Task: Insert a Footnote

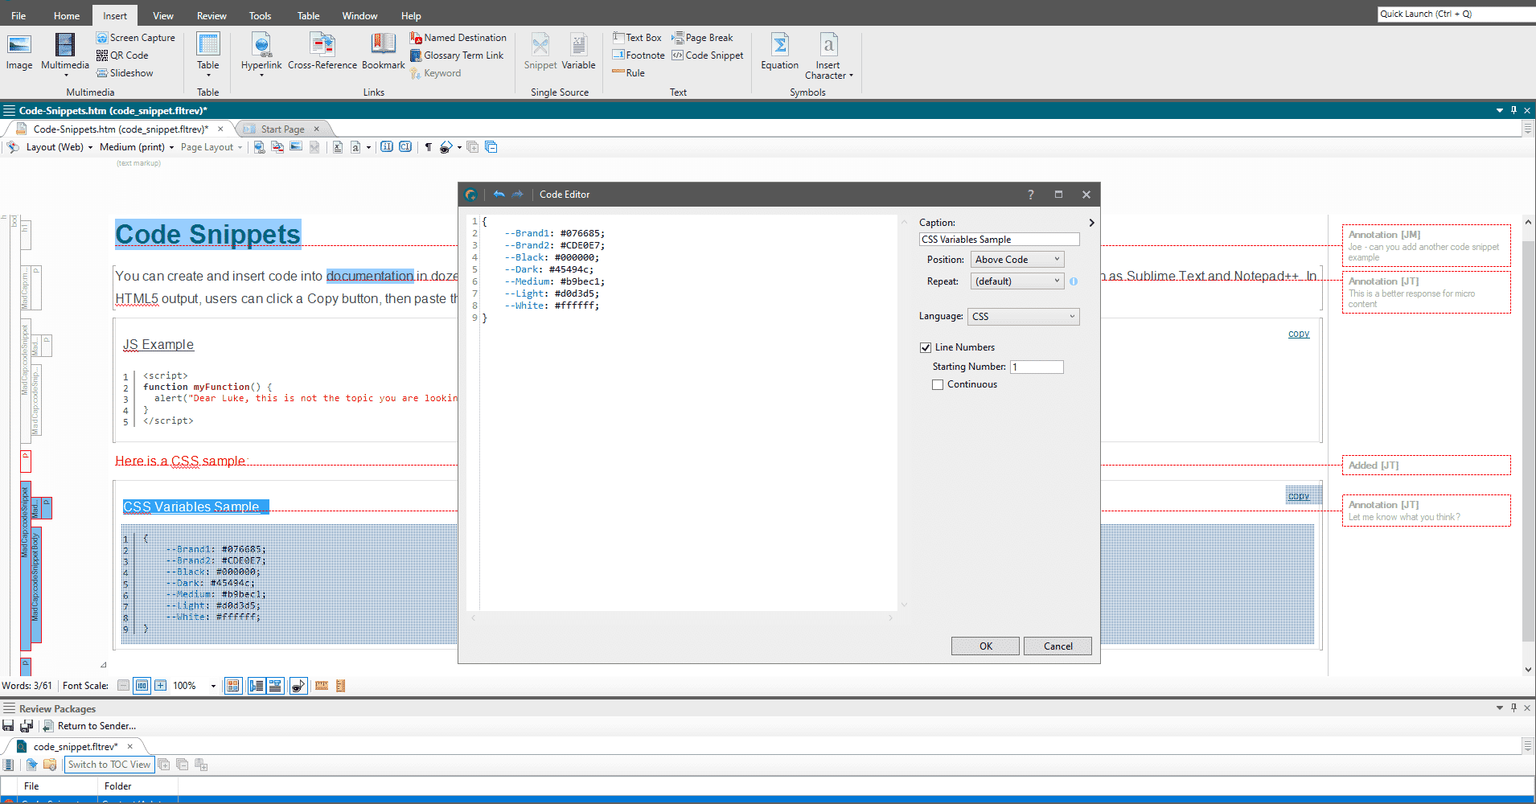Action: (639, 55)
